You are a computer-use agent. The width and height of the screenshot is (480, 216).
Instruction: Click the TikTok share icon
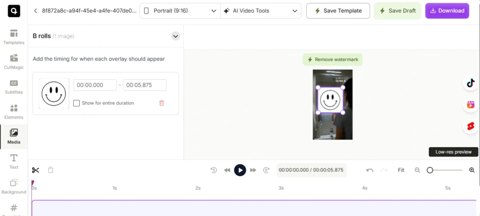[470, 83]
